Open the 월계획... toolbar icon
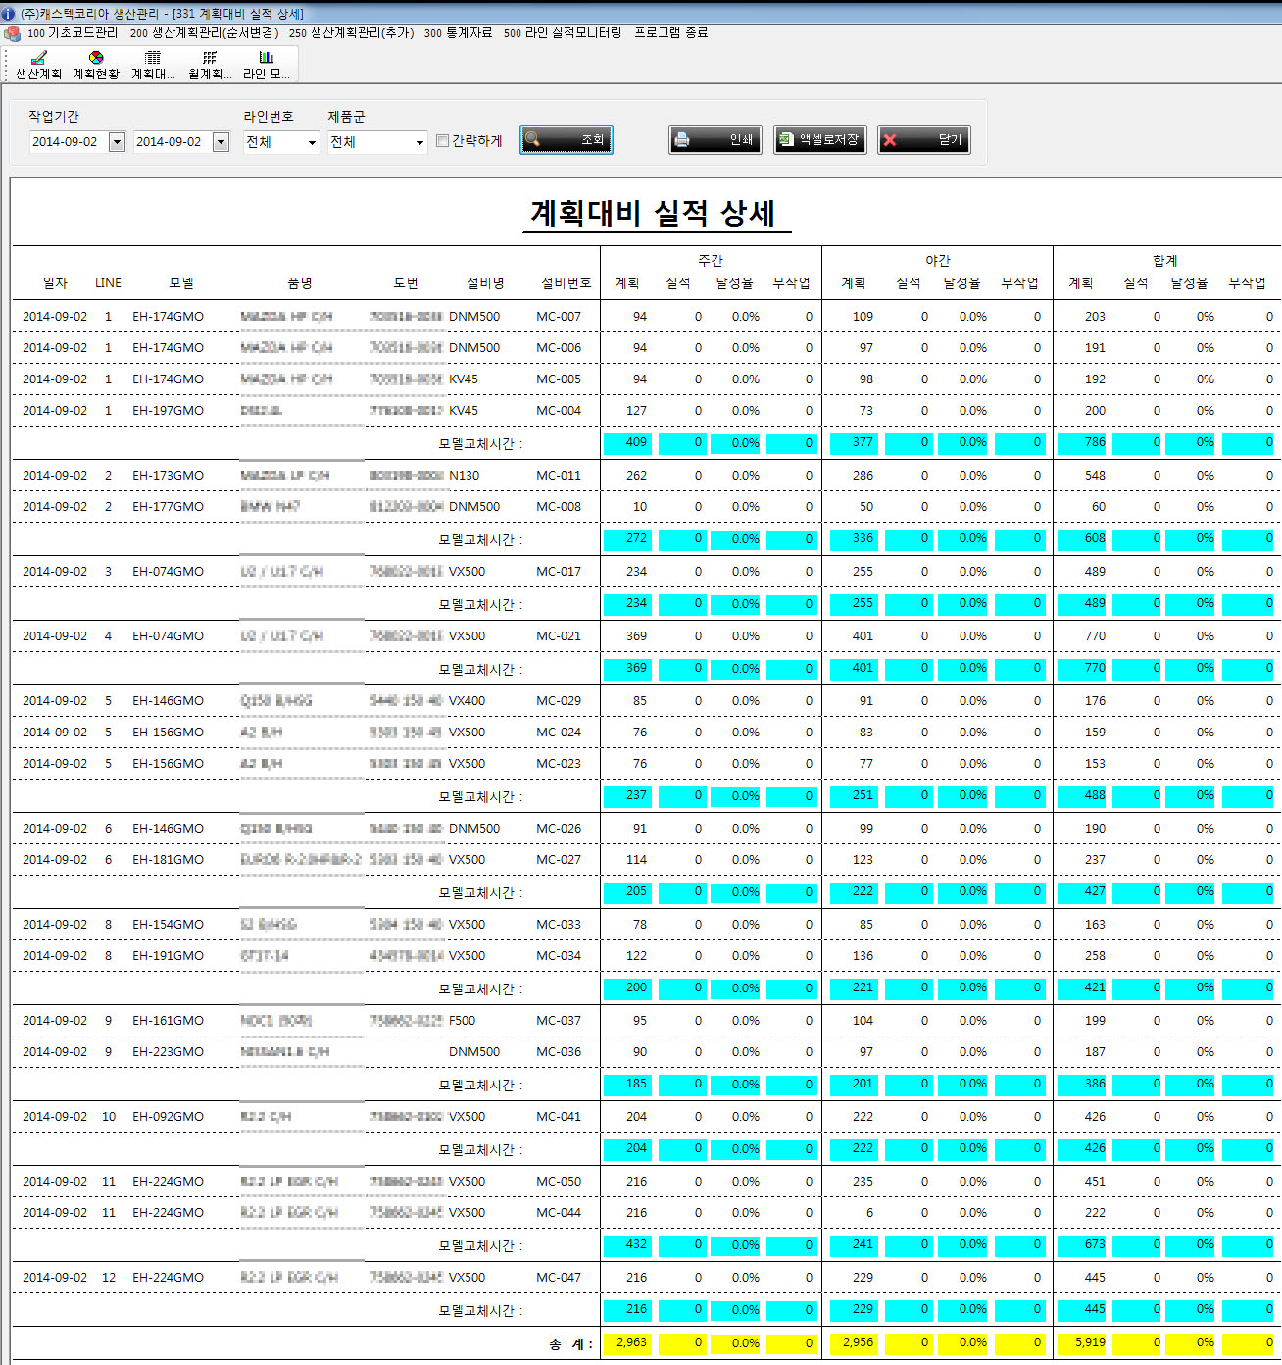The height and width of the screenshot is (1365, 1282). click(209, 65)
